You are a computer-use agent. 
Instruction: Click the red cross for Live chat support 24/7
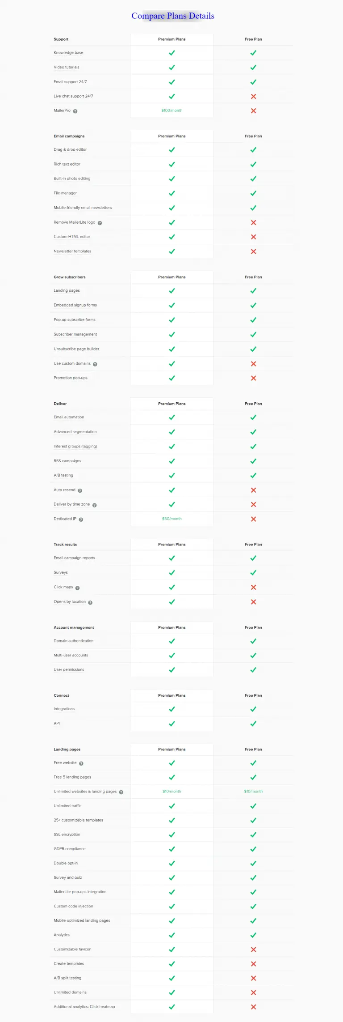click(x=253, y=96)
